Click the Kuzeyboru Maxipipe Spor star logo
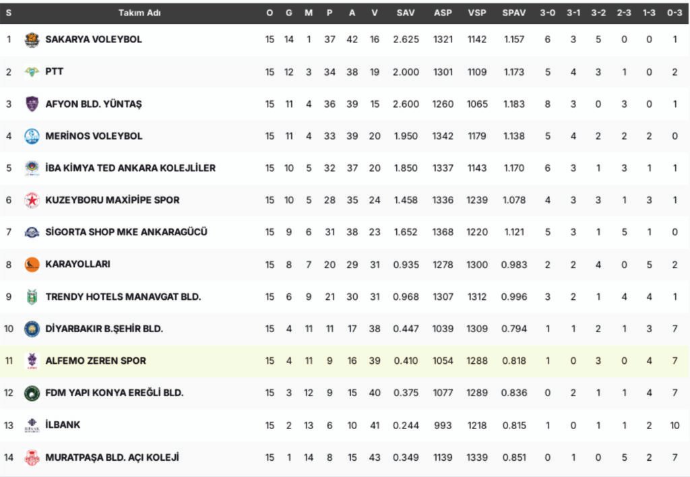The height and width of the screenshot is (477, 690). coord(32,200)
